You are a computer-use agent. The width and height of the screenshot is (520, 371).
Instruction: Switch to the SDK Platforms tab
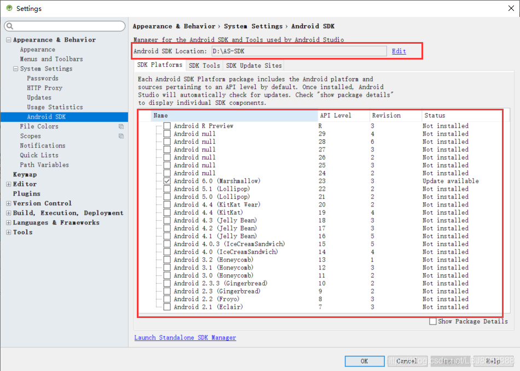click(160, 65)
